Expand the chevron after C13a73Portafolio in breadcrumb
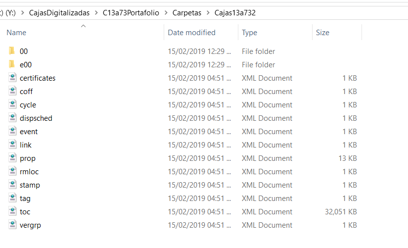Screen dimensions: 408x248 166,13
